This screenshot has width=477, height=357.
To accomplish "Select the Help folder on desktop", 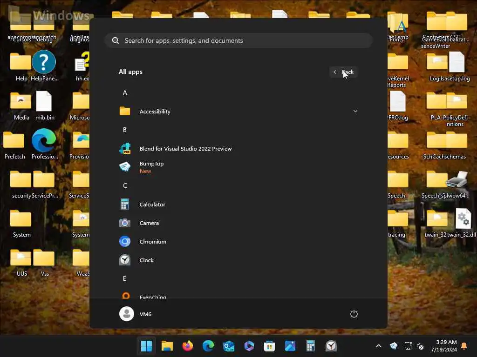I will coord(20,66).
